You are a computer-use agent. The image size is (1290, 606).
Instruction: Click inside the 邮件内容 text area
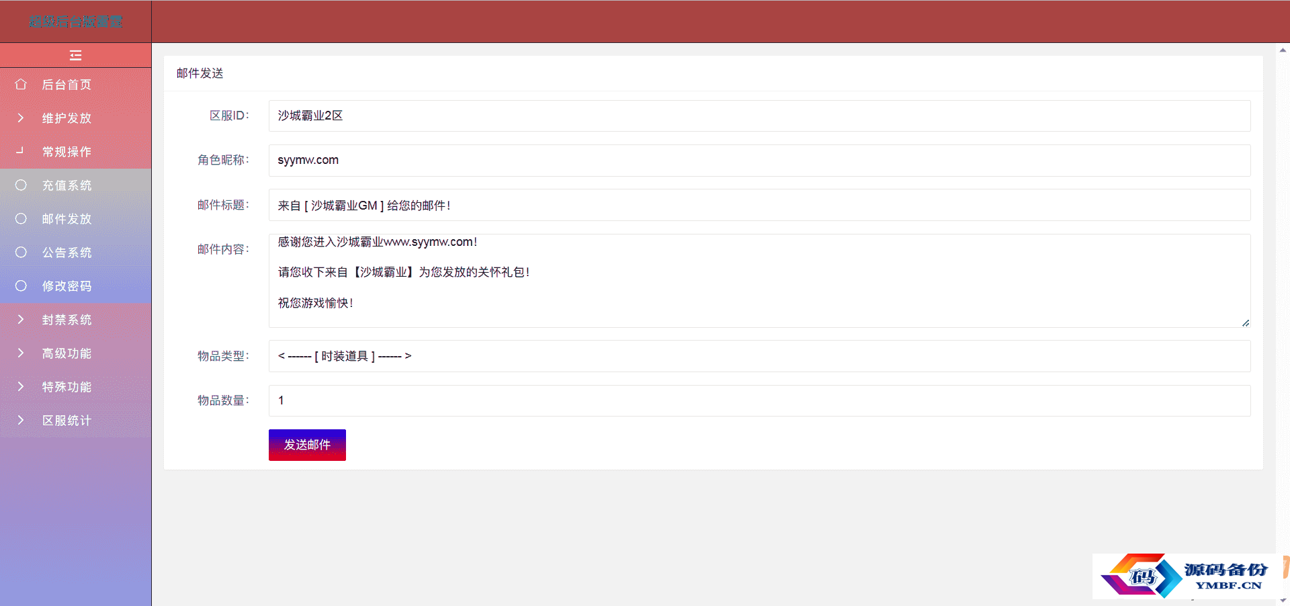[x=759, y=281]
